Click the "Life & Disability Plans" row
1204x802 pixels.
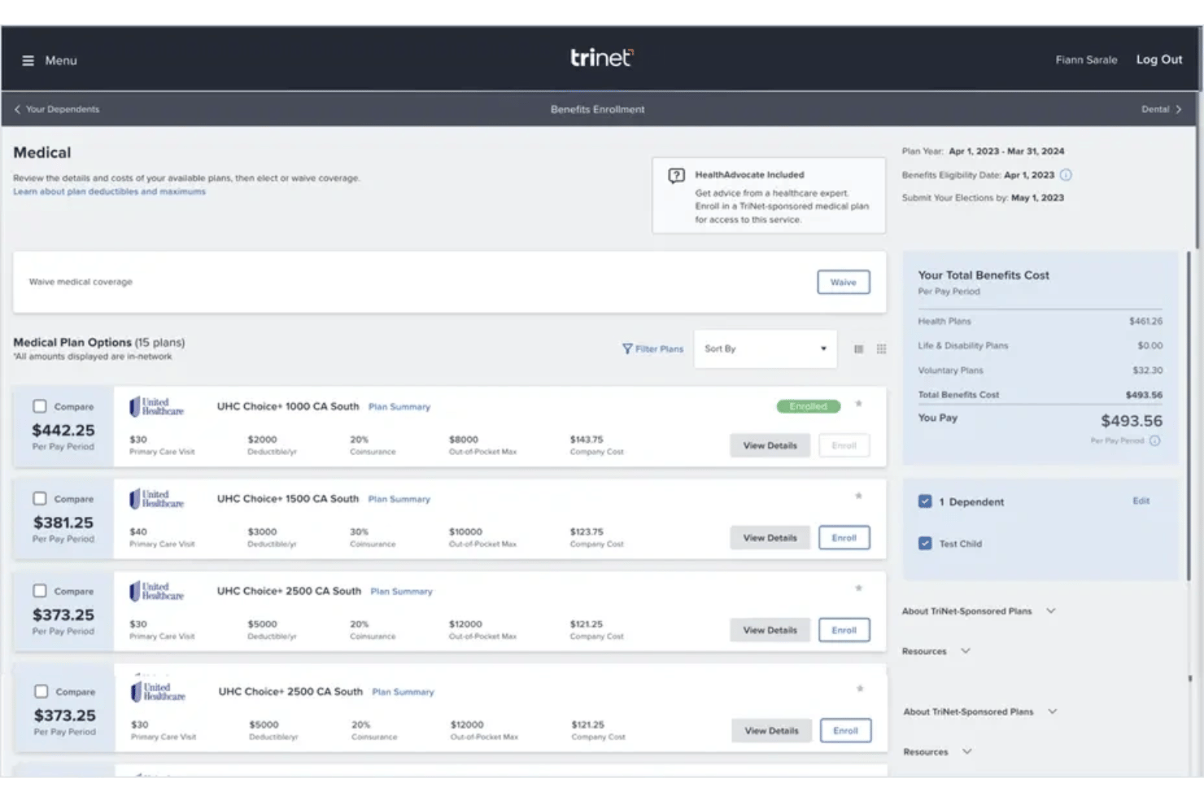[1040, 345]
